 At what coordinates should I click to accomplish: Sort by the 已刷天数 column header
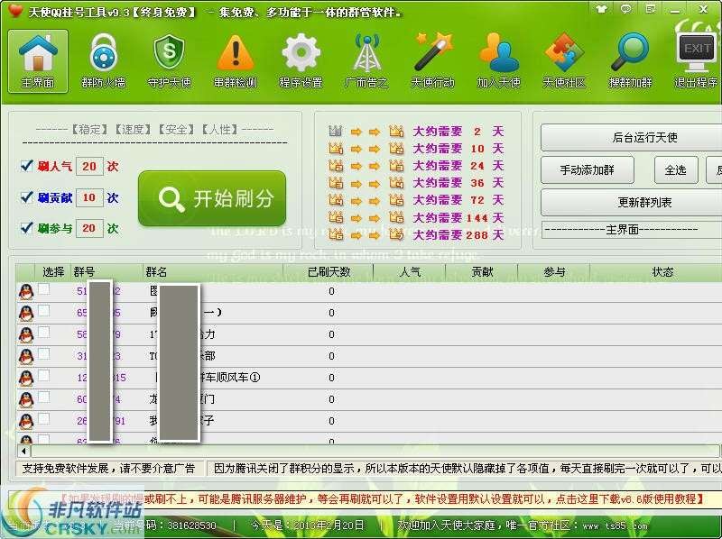click(329, 272)
